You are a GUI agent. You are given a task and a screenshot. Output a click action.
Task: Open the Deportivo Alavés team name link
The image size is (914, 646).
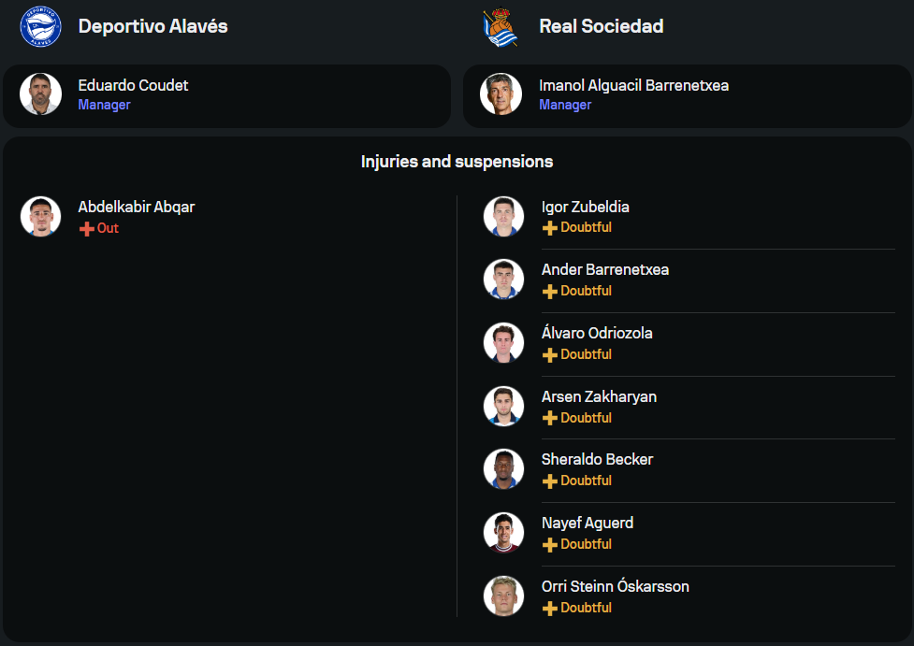pos(152,26)
